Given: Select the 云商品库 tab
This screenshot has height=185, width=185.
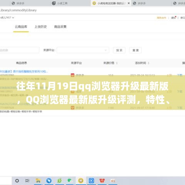Looking at the screenshot, I should coord(21,27).
